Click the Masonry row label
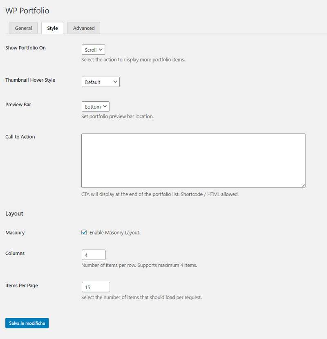 coord(15,233)
